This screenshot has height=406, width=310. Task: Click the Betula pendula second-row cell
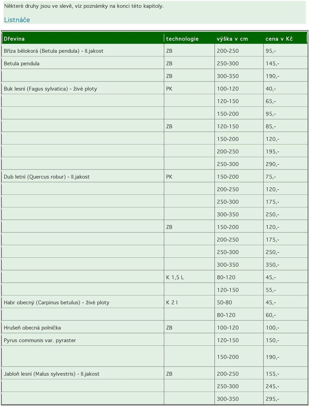(x=83, y=63)
